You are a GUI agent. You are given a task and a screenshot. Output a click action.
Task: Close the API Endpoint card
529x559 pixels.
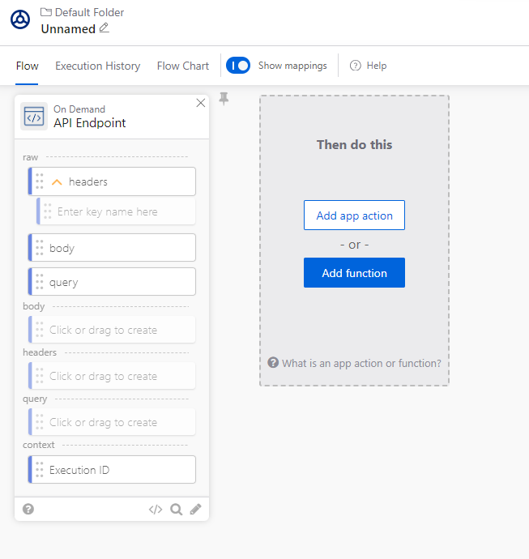coord(201,103)
